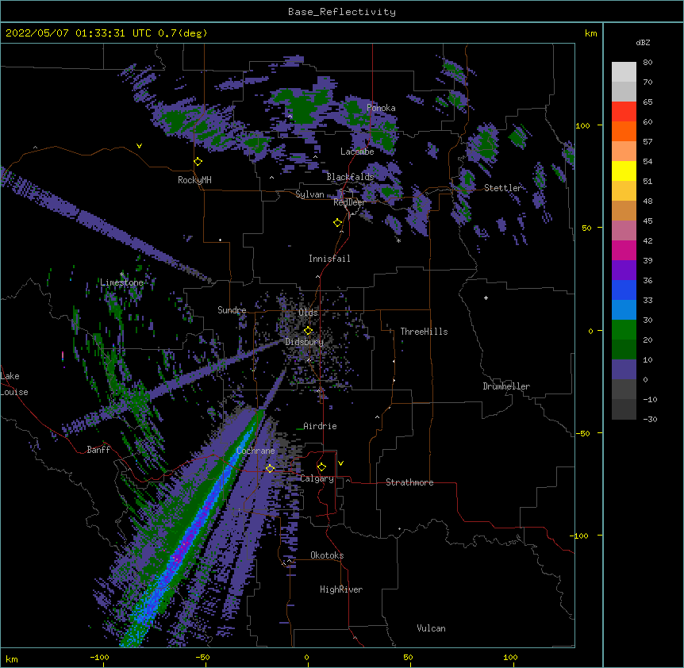Click the Calgary city label
Viewport: 684px width, 668px height.
(x=317, y=478)
